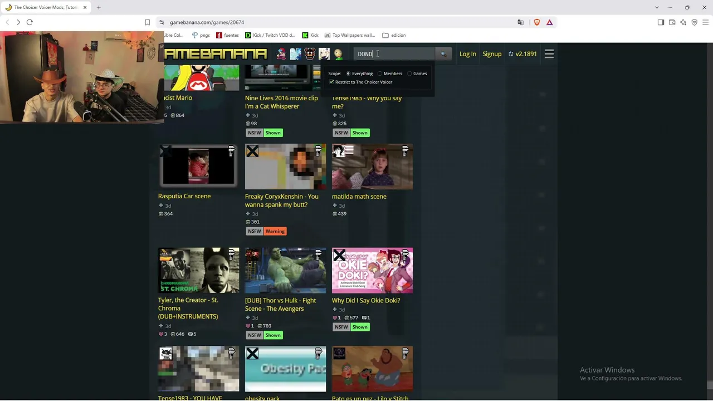This screenshot has width=713, height=401.
Task: Open the Baldi game icon in header
Action: pyautogui.click(x=338, y=54)
